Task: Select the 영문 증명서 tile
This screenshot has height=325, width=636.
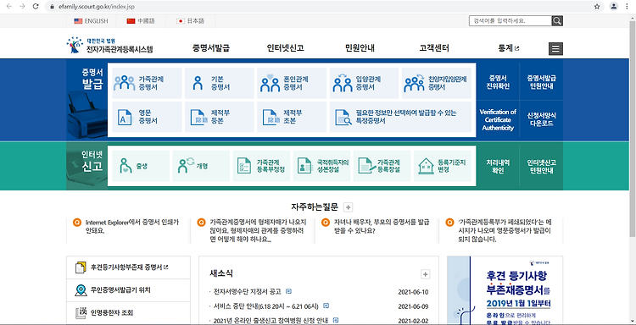Action: (x=147, y=117)
